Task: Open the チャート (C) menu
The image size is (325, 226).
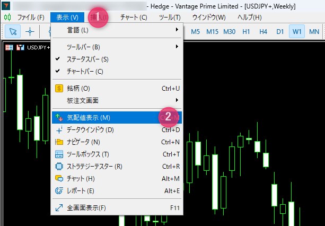Action: pyautogui.click(x=134, y=17)
